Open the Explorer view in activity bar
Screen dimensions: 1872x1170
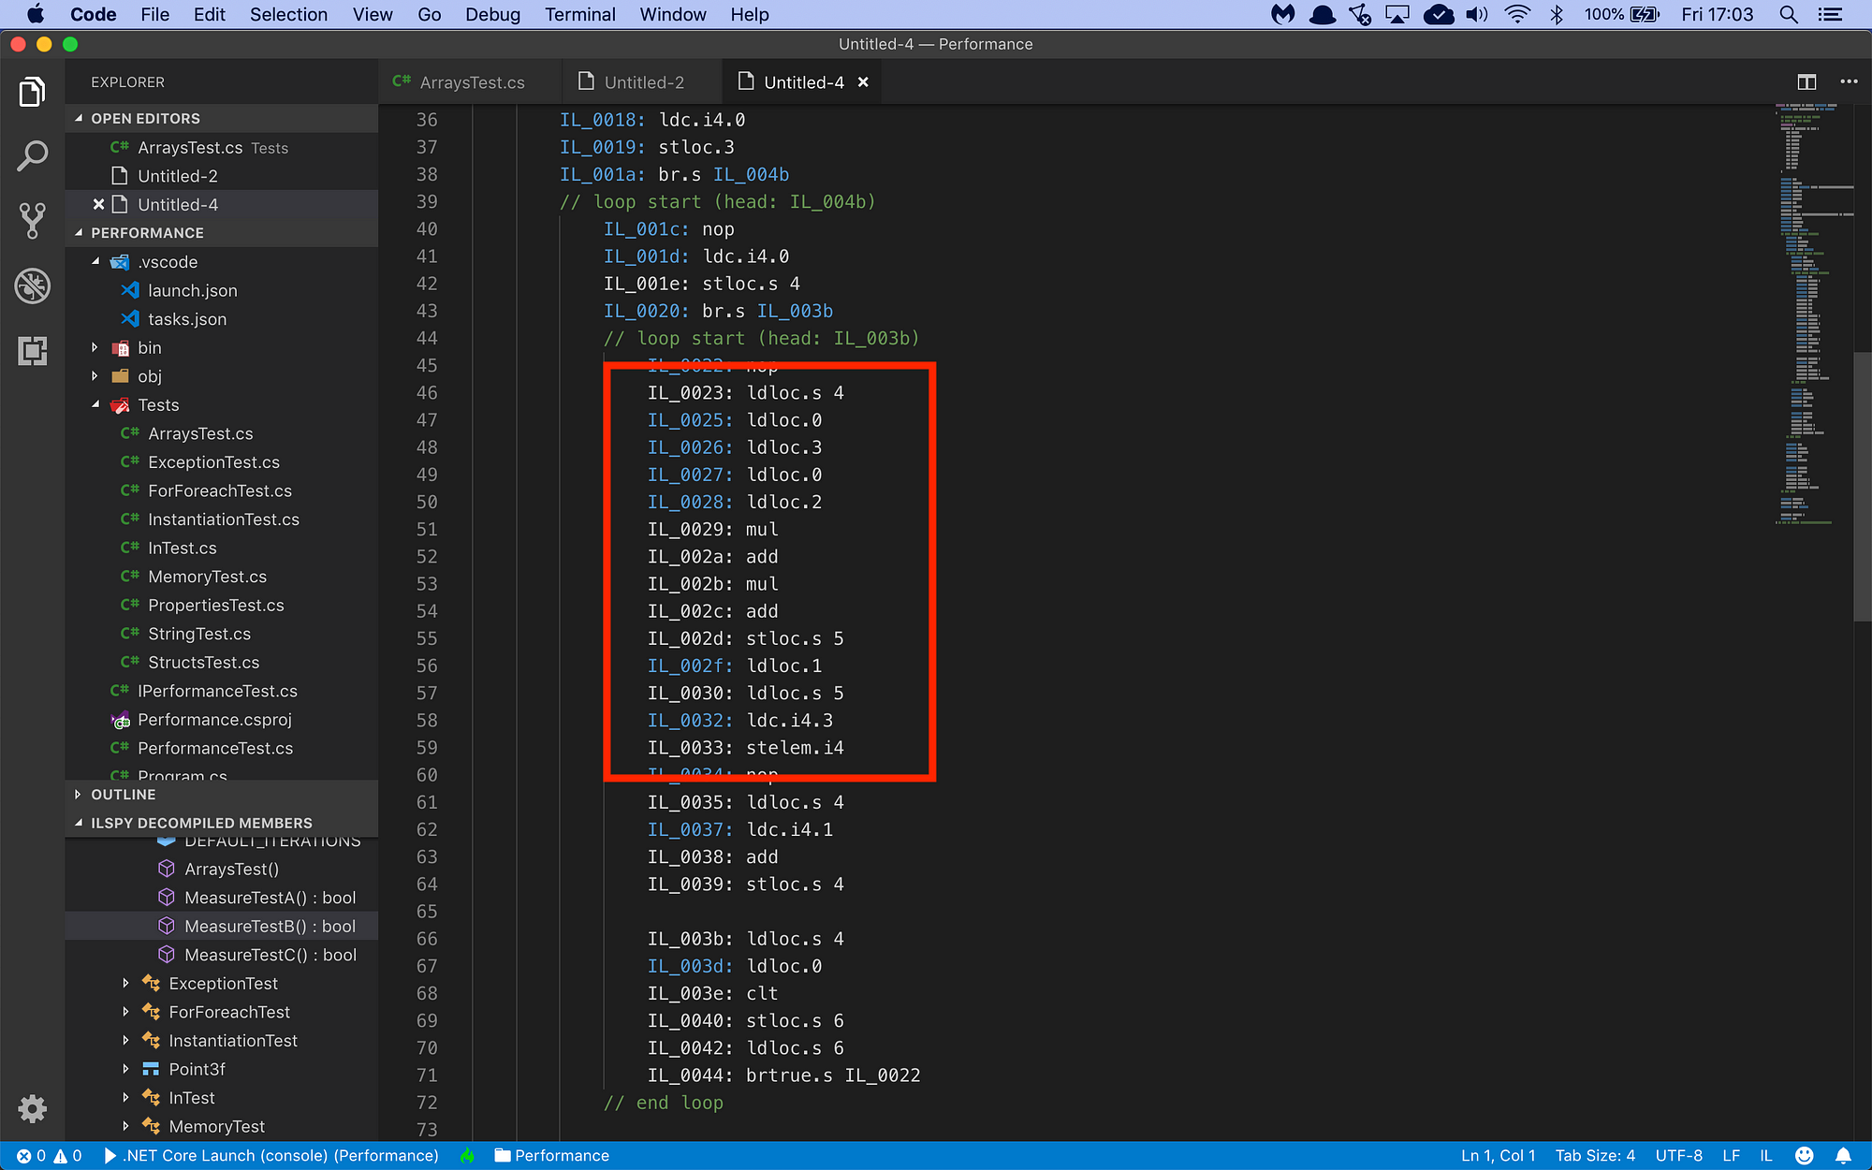32,92
